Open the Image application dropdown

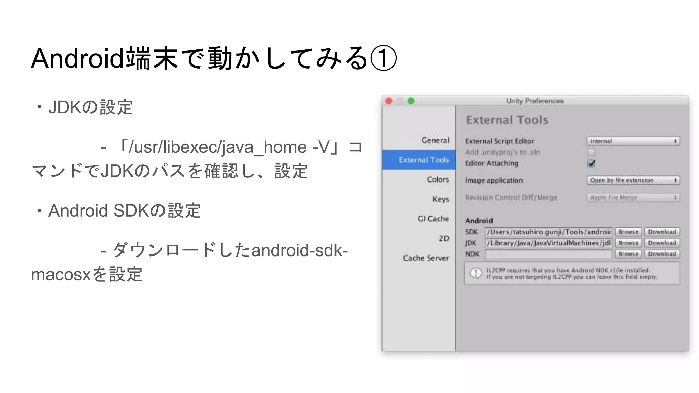tap(633, 180)
